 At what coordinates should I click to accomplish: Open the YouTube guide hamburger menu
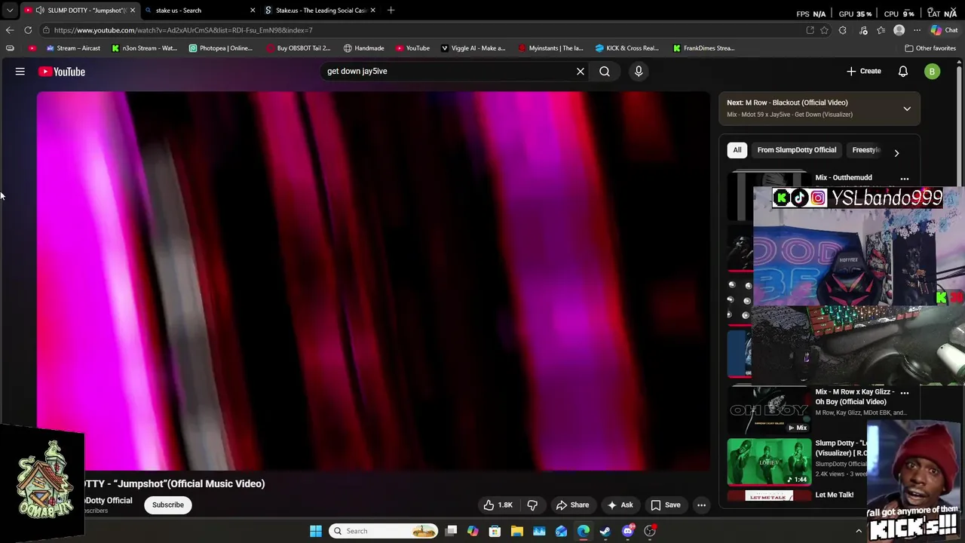coord(20,72)
